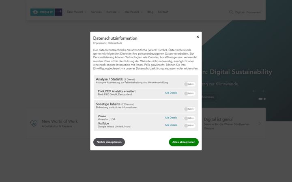
Task: Enable the YouTube service switch
Action: point(189,125)
